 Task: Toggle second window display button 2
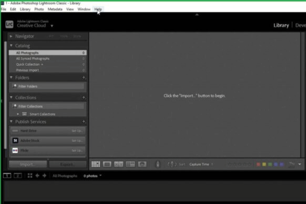(18, 176)
